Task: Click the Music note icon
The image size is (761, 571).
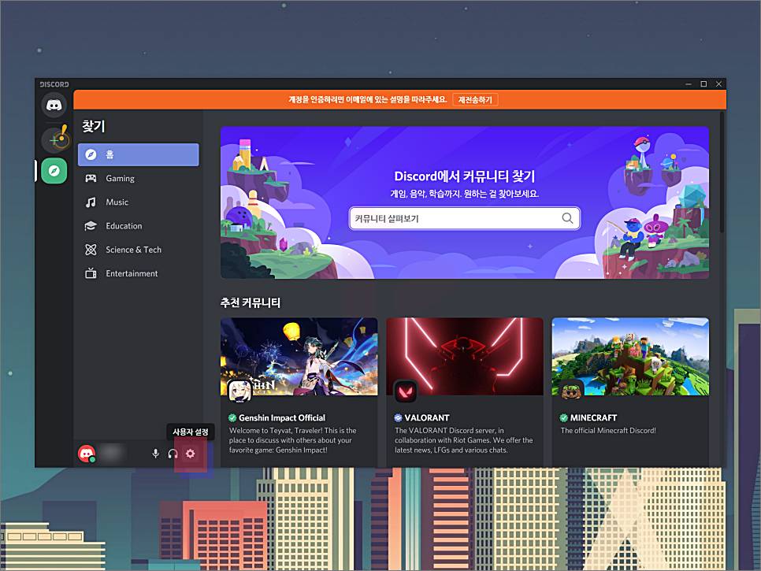Action: coord(91,202)
